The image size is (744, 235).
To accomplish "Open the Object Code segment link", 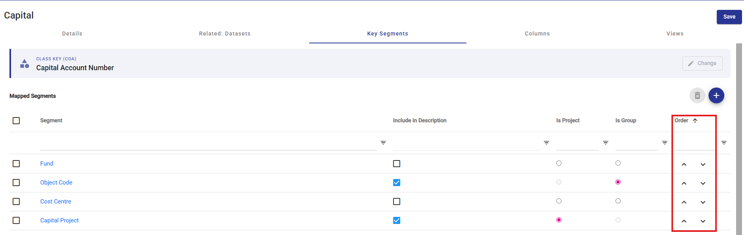I will pos(56,183).
